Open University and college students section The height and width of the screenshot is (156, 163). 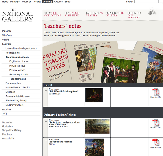[x=21, y=48]
